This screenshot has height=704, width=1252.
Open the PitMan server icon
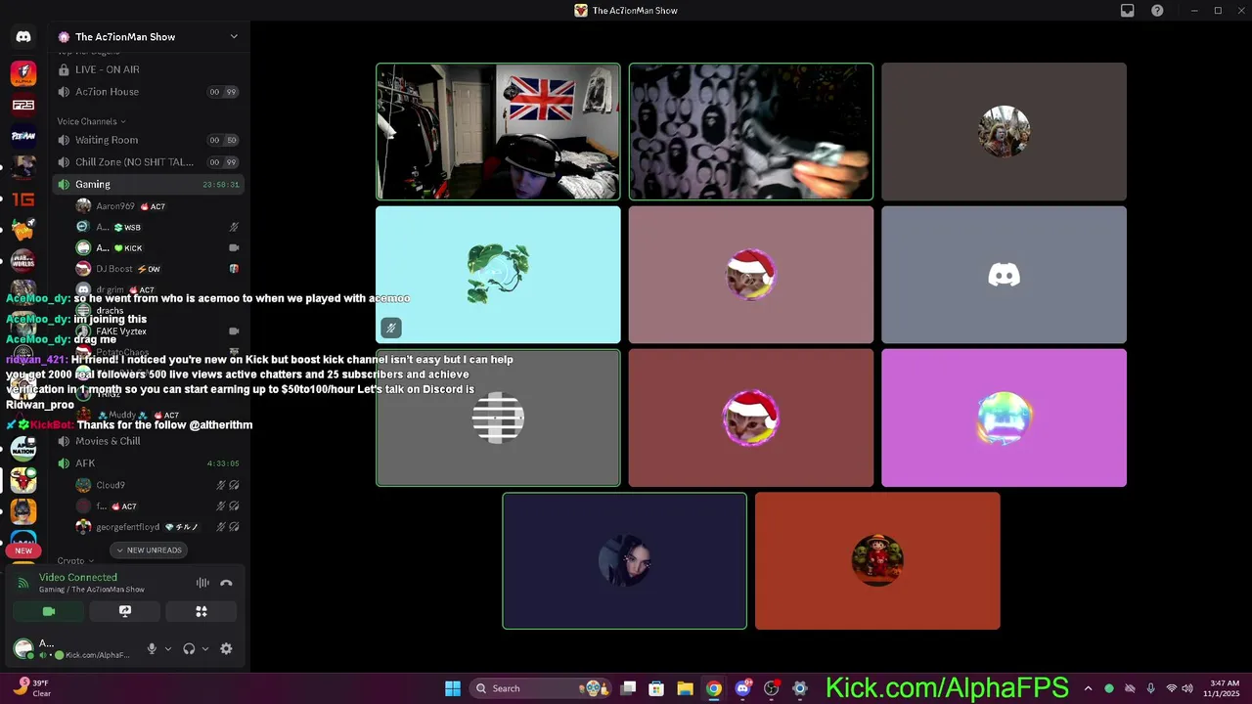(x=23, y=136)
